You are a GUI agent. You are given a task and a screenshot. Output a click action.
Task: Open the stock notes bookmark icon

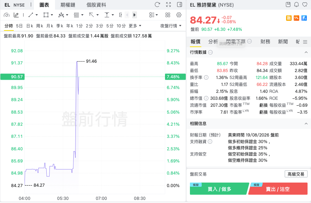(288, 5)
